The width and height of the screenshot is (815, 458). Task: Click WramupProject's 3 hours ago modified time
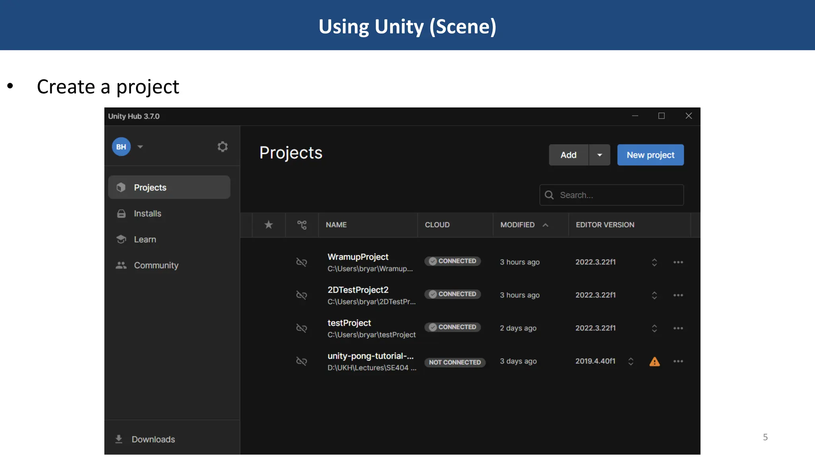coord(520,262)
